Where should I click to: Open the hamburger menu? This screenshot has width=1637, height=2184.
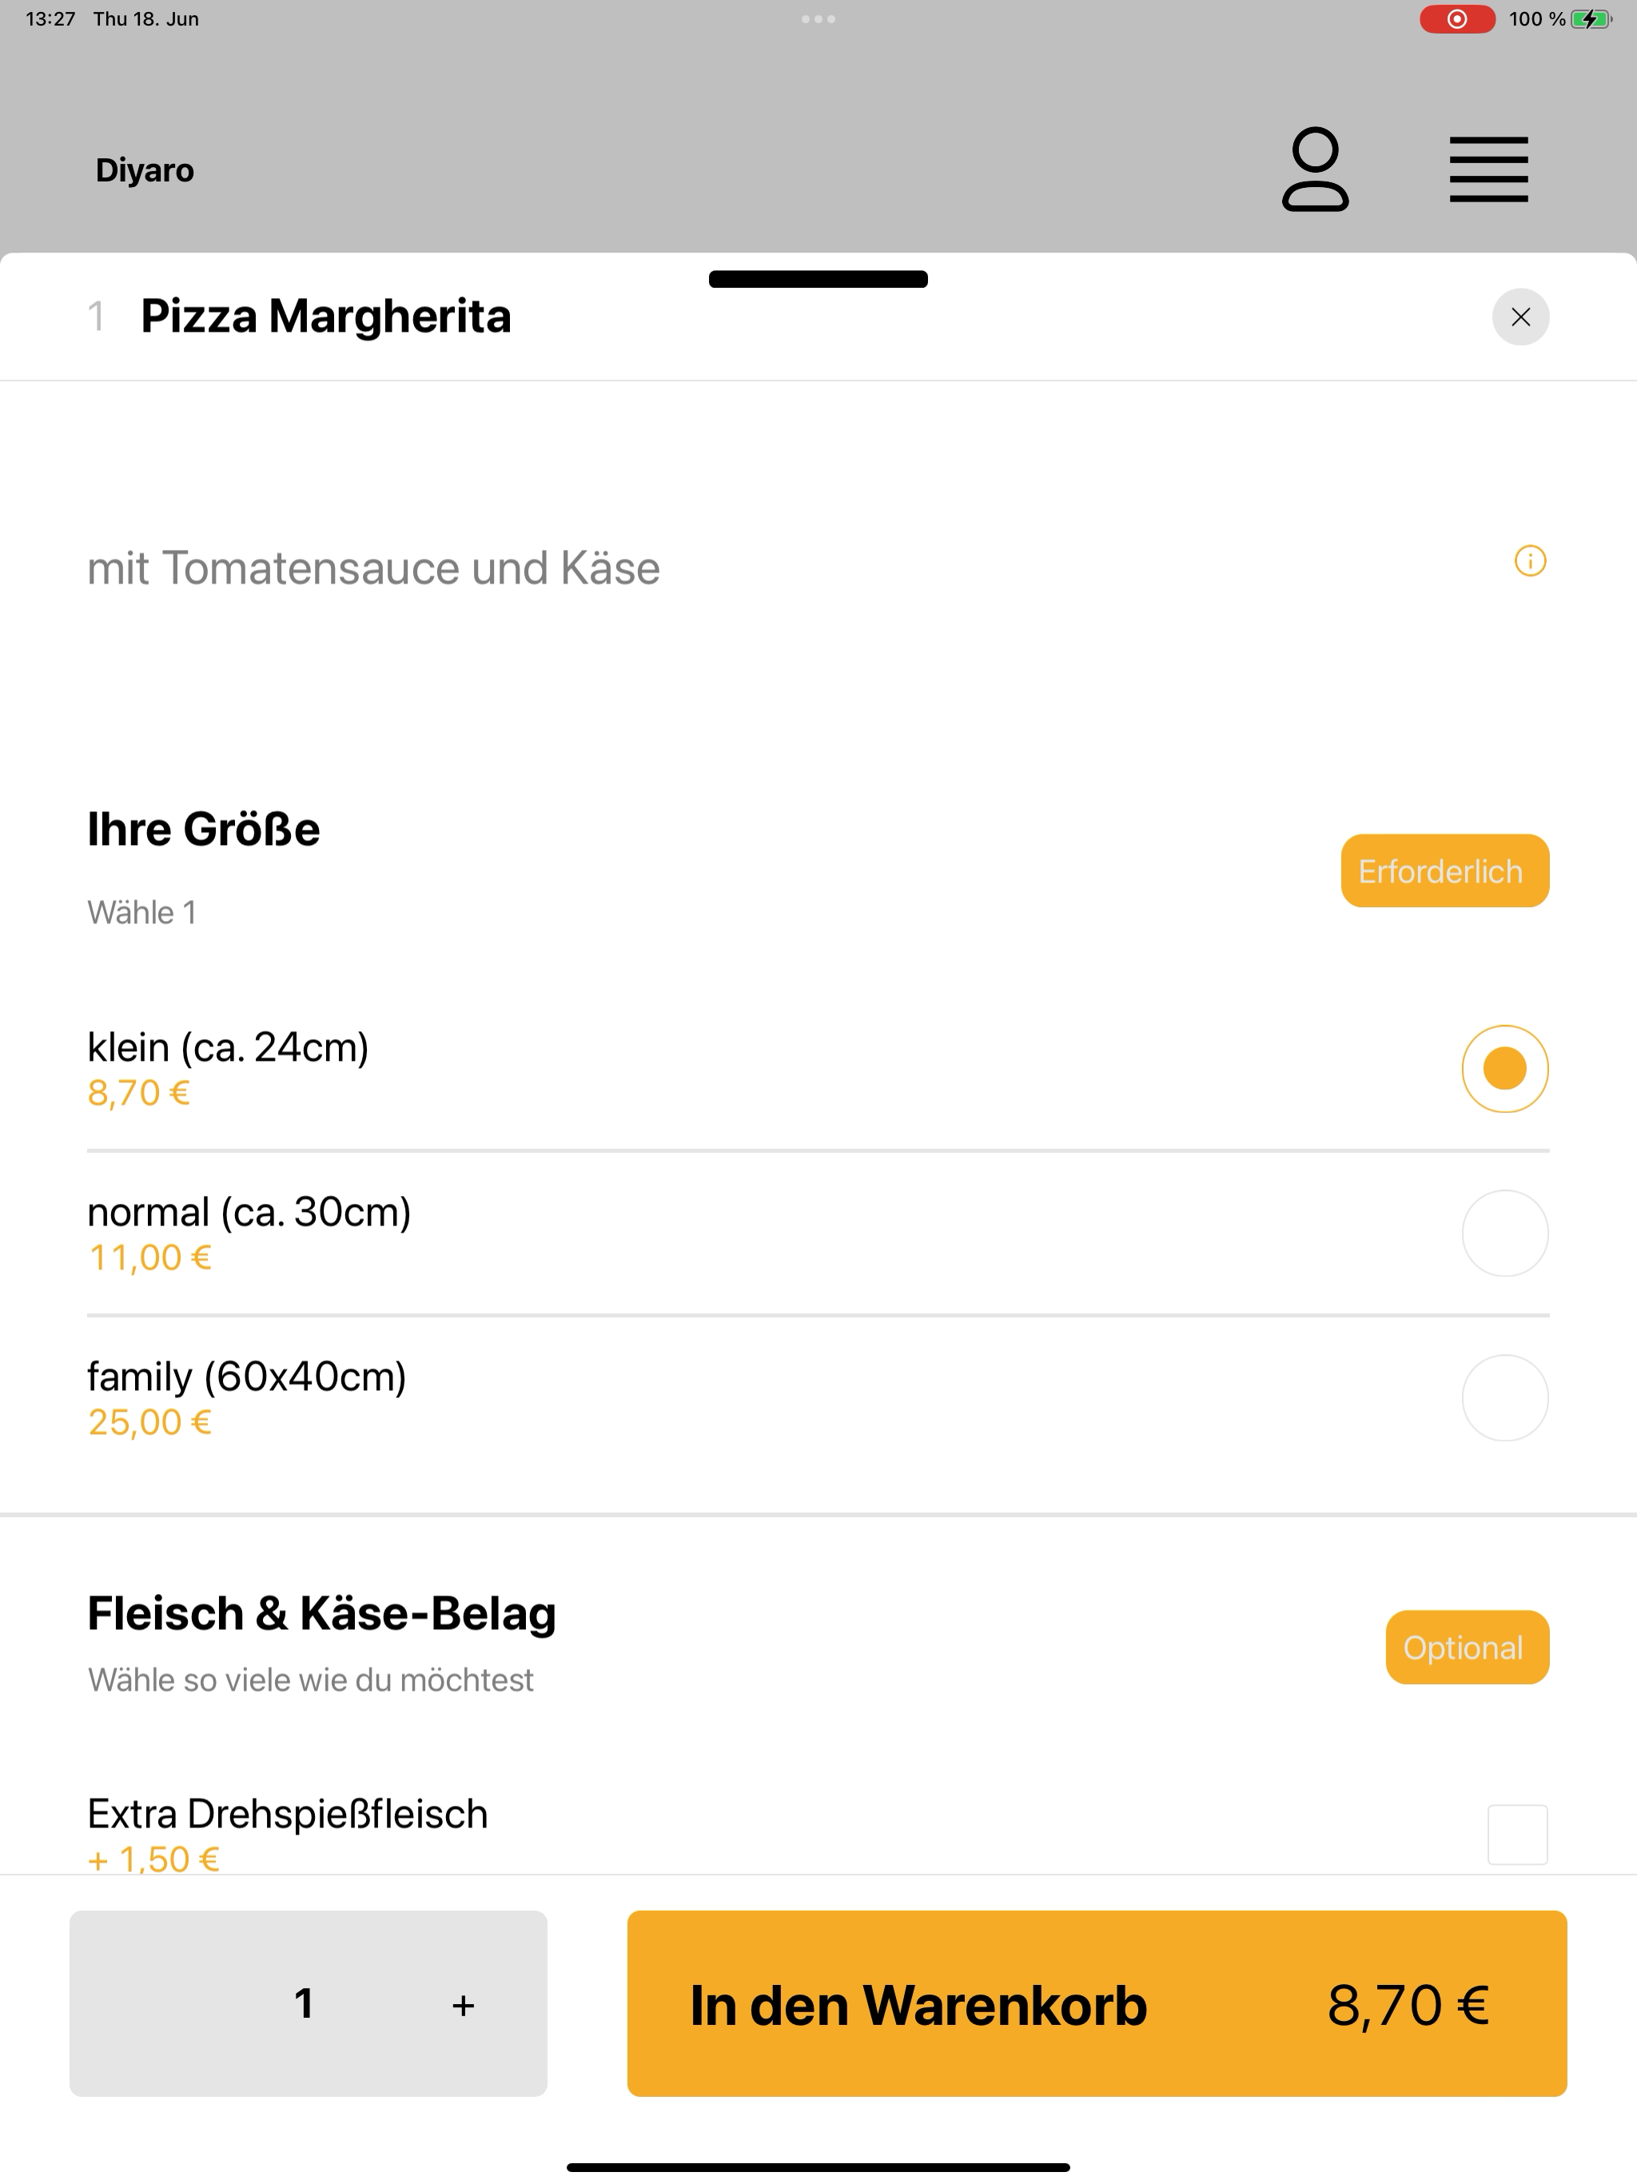point(1488,169)
